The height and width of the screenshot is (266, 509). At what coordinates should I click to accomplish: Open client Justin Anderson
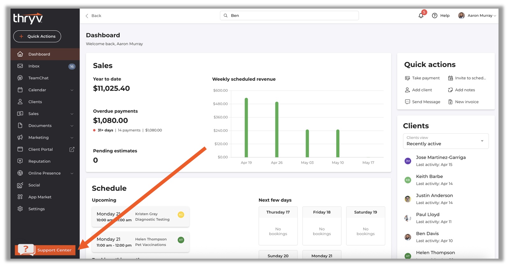coord(434,196)
